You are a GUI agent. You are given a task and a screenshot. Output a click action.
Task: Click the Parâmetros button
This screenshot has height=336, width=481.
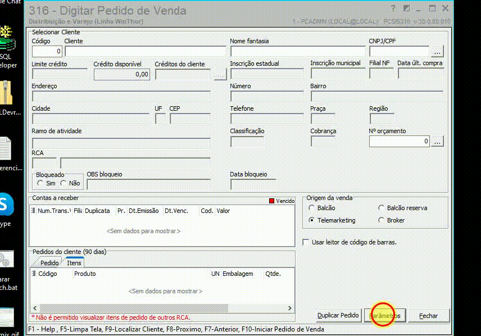pyautogui.click(x=385, y=315)
